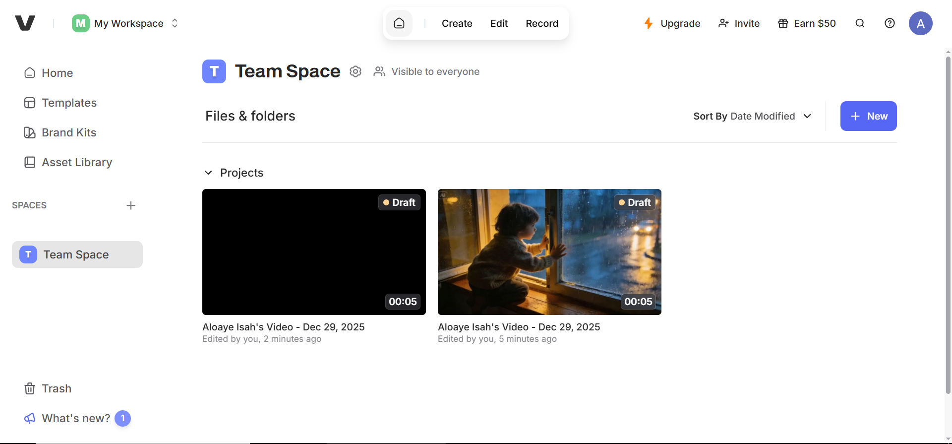Click the green M workspace avatar

click(x=80, y=23)
